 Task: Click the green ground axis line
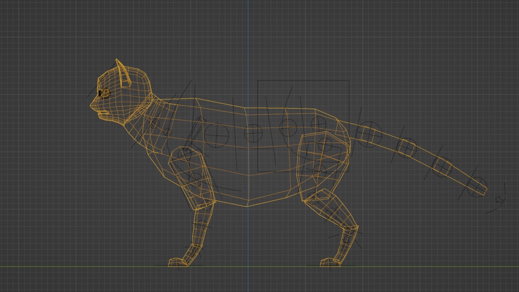pos(76,266)
